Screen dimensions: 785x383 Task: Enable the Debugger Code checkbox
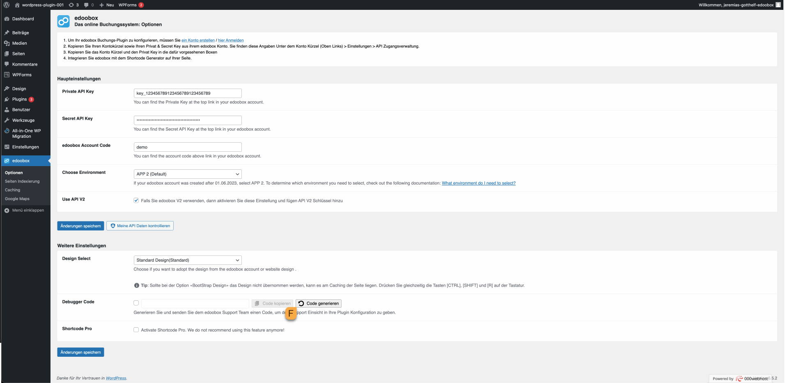(x=136, y=303)
